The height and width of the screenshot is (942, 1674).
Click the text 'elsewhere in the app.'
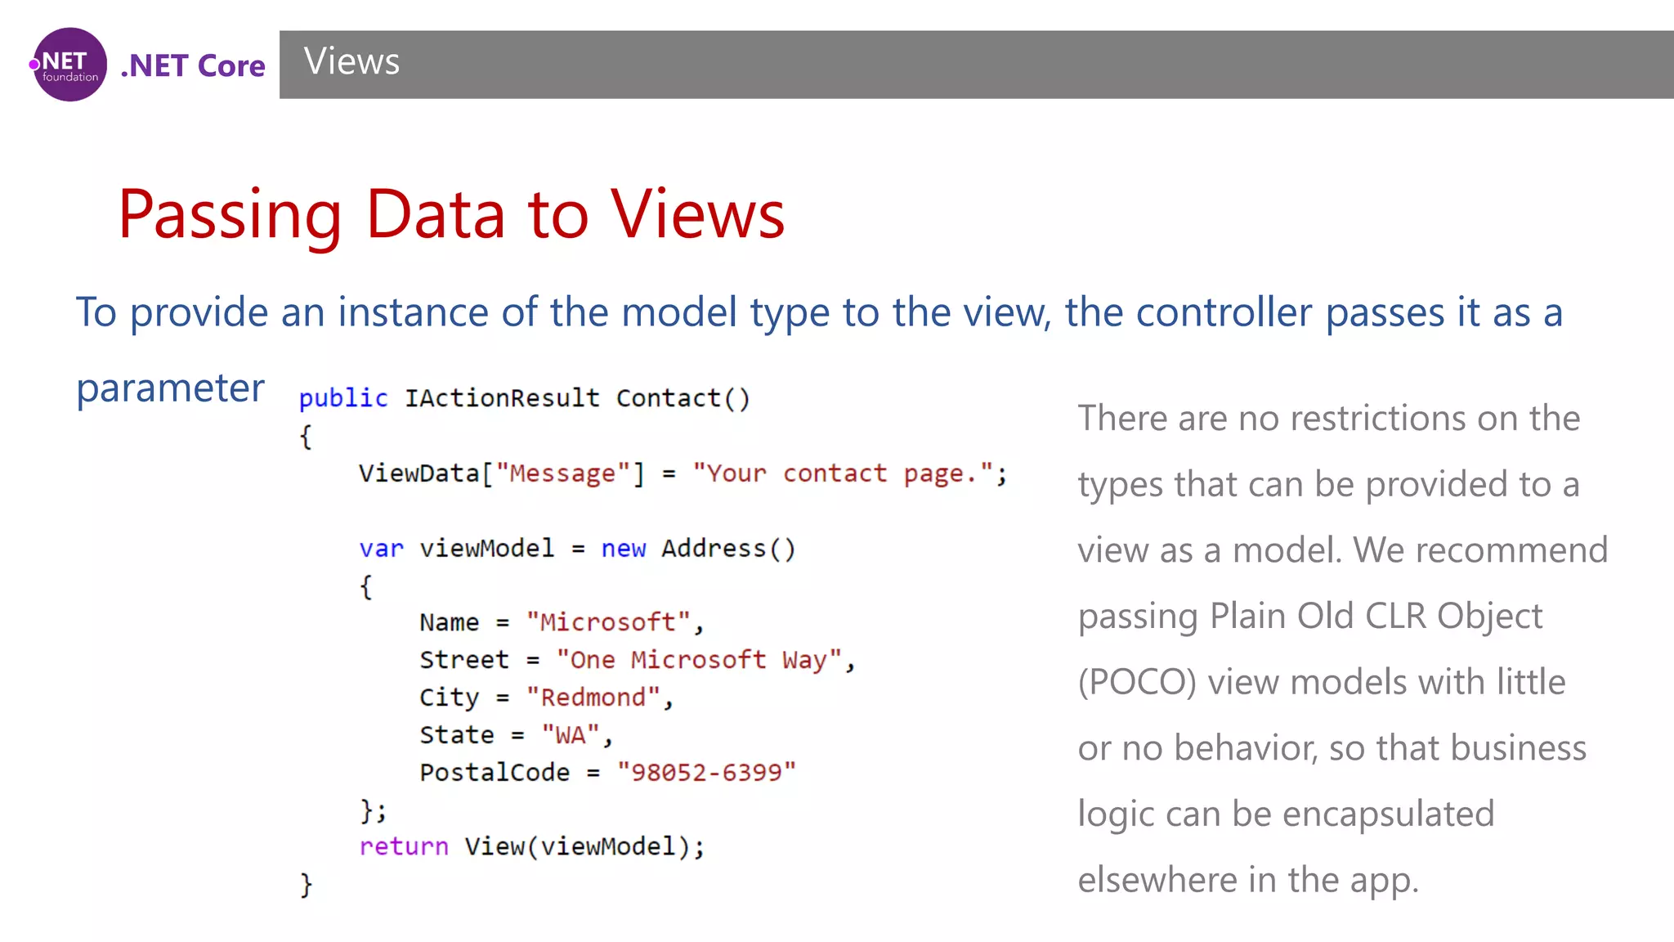(1248, 881)
